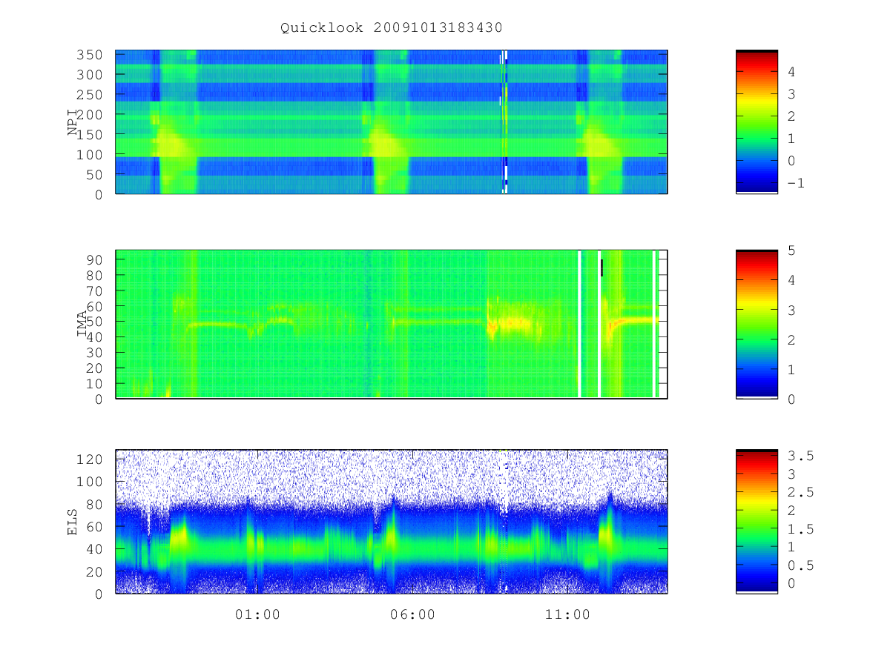Click the 3.5 label on ELS color bar
This screenshot has width=890, height=667.
pyautogui.click(x=800, y=456)
